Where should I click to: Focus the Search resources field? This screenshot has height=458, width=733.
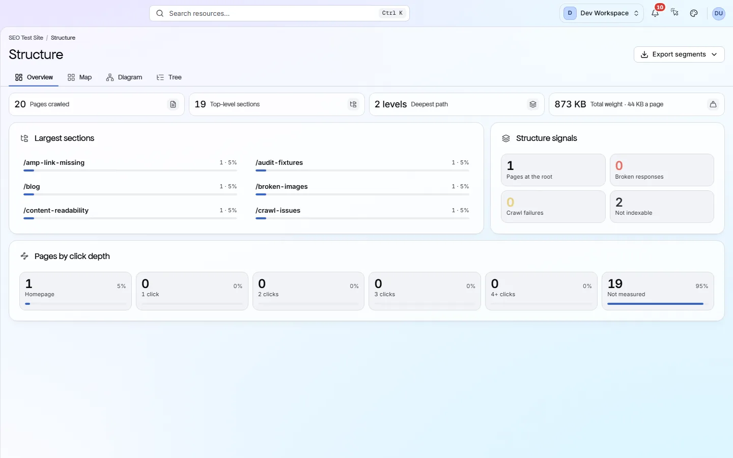[x=279, y=13]
